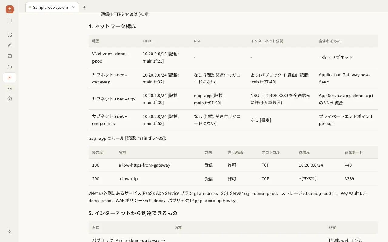Close the Sample web system tab
Screen dimensions: 388x242
[x=73, y=7]
